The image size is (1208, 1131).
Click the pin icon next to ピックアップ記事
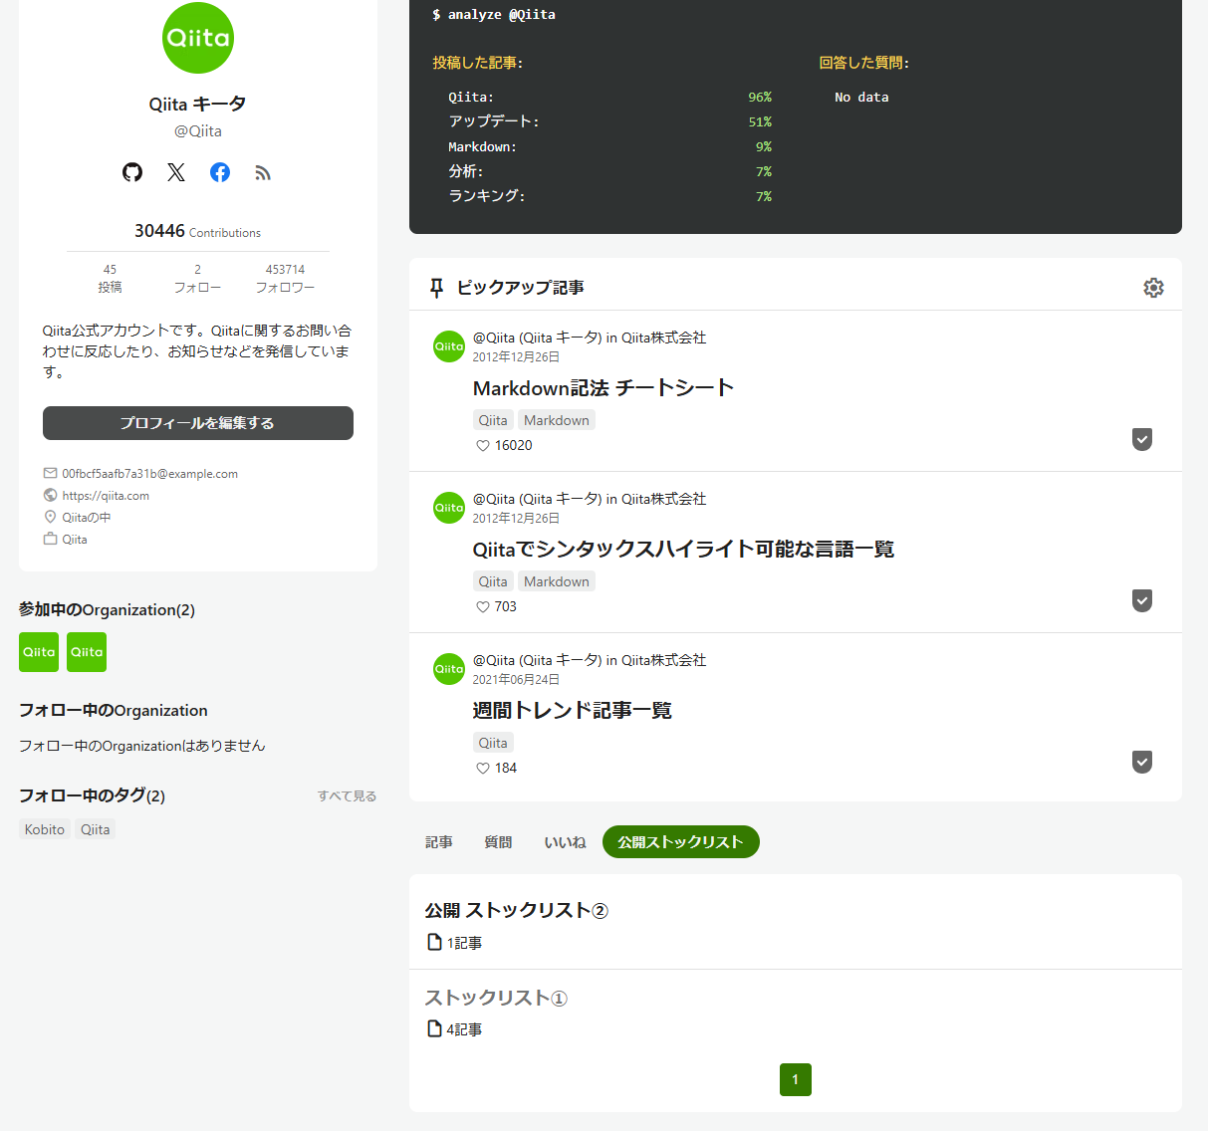click(436, 287)
